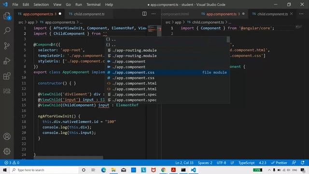The width and height of the screenshot is (309, 174).
Task: Switch to left app.component.ts tab
Action: 40,14
